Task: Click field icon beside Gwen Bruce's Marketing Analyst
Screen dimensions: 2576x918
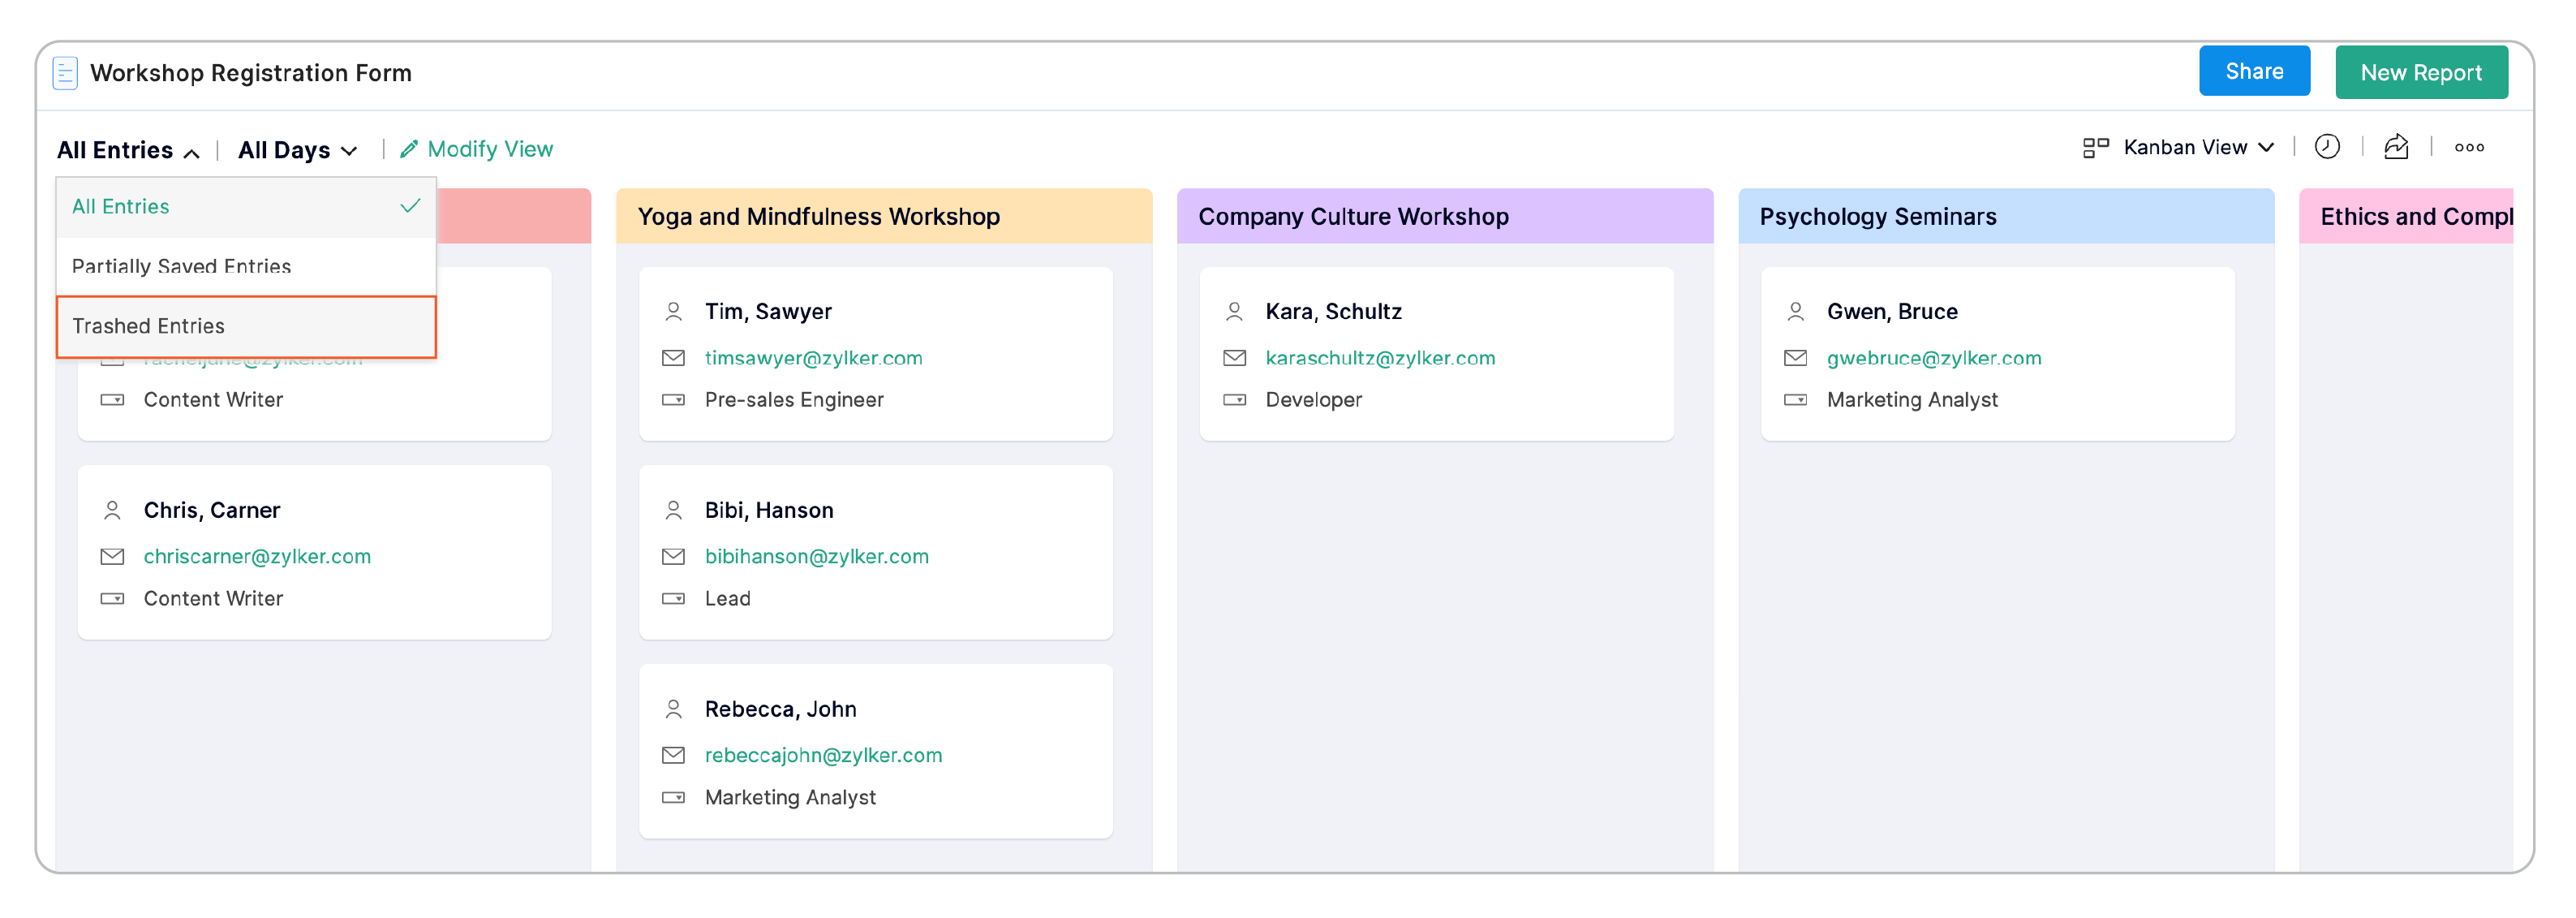Action: pos(1796,400)
